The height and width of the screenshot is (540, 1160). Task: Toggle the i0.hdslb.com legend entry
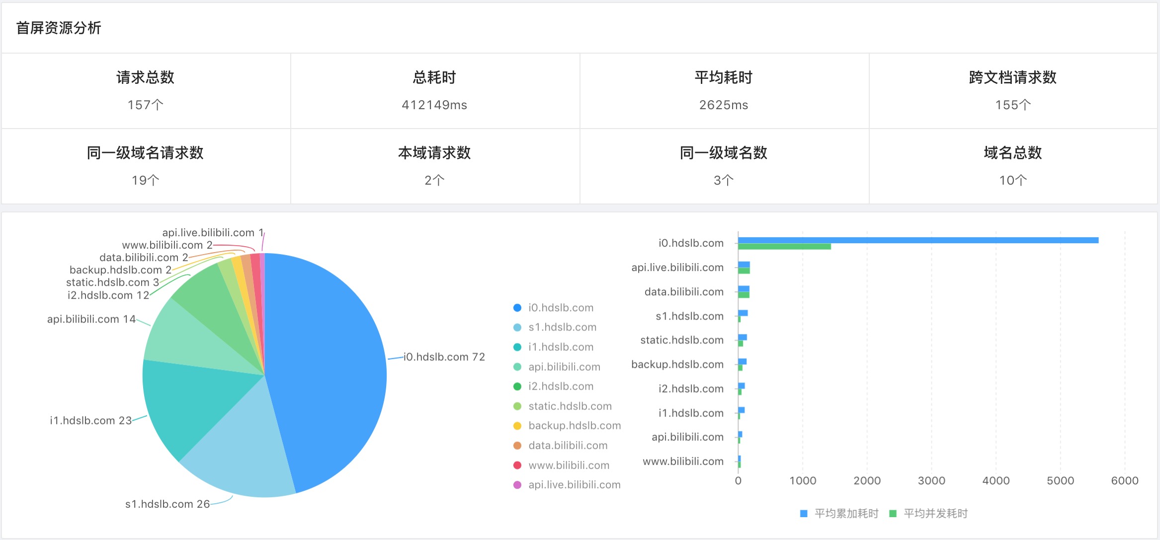coord(560,308)
